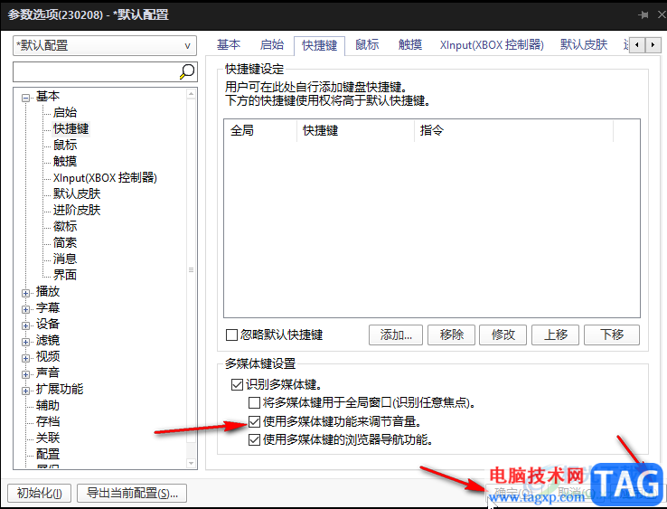The height and width of the screenshot is (509, 667).
Task: Pin the preferences window with pin icon
Action: pos(644,14)
